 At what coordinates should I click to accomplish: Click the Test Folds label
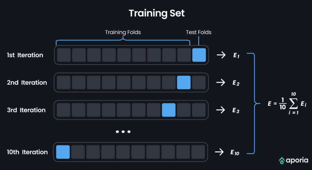pyautogui.click(x=199, y=32)
